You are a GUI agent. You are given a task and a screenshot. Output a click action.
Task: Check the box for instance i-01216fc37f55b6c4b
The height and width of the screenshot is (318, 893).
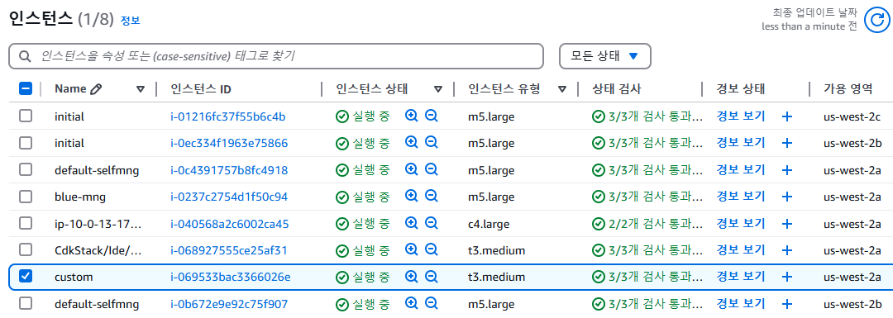tap(26, 116)
